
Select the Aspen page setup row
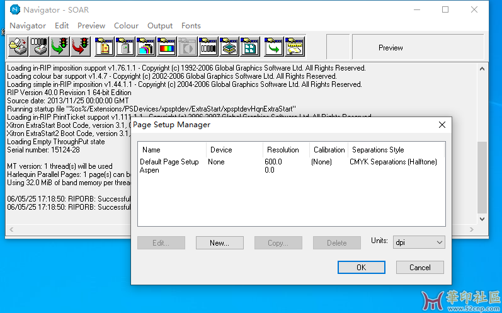[x=292, y=170]
